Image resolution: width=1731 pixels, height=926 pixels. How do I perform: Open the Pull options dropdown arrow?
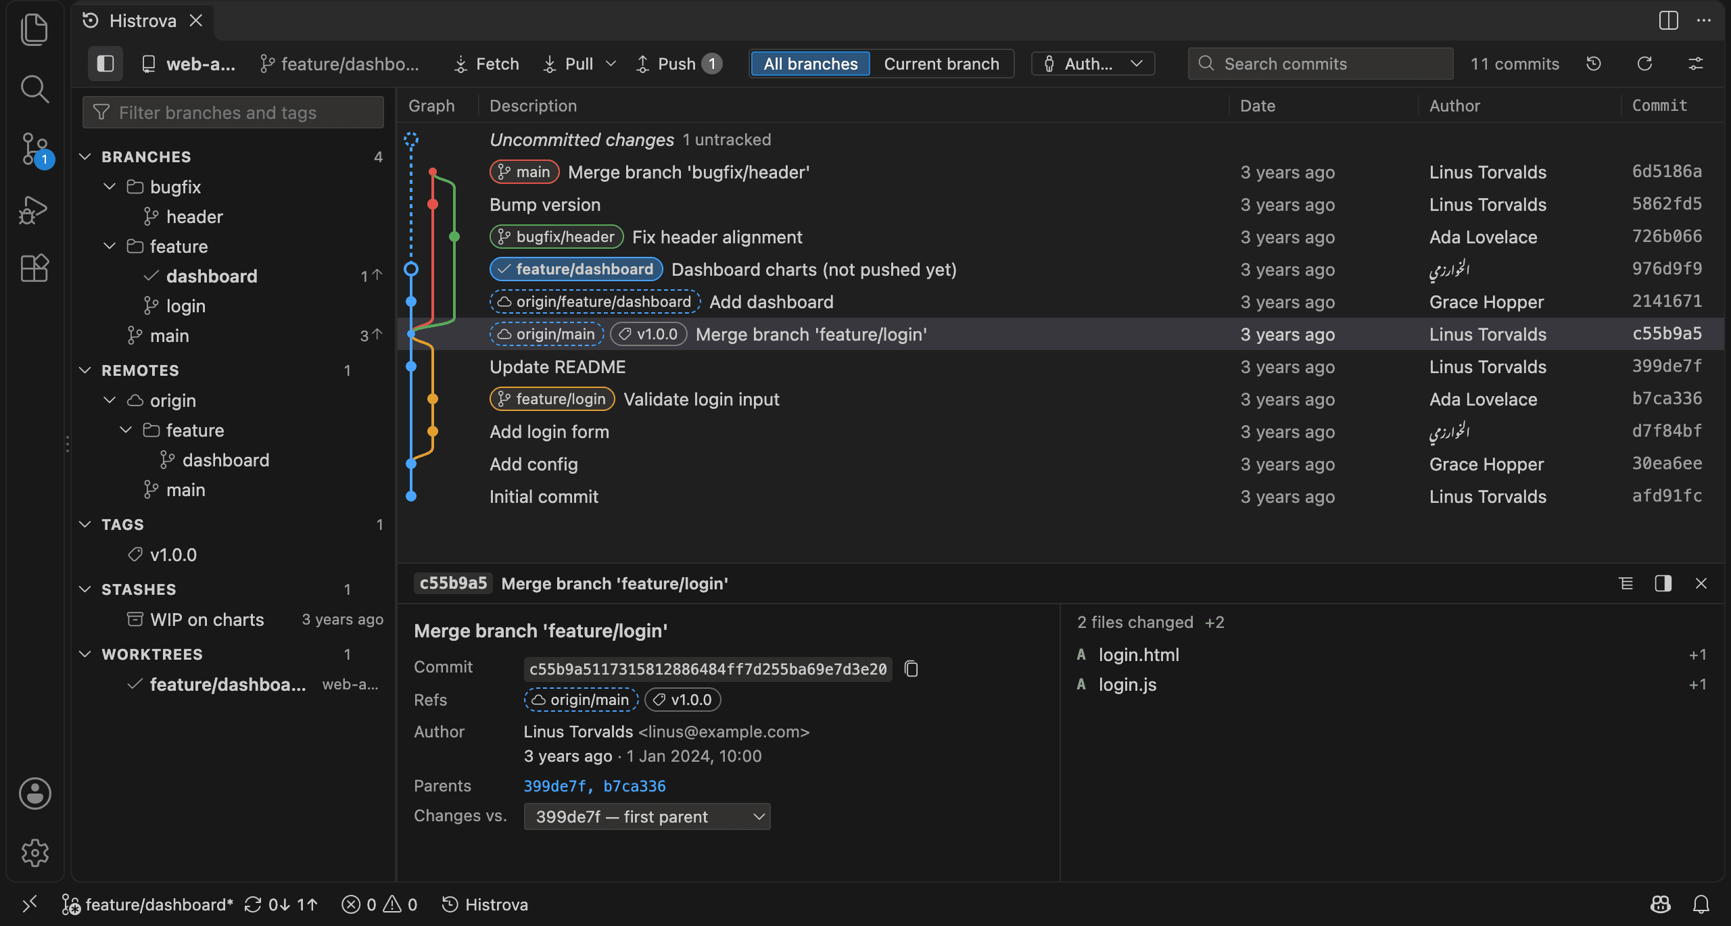[611, 64]
